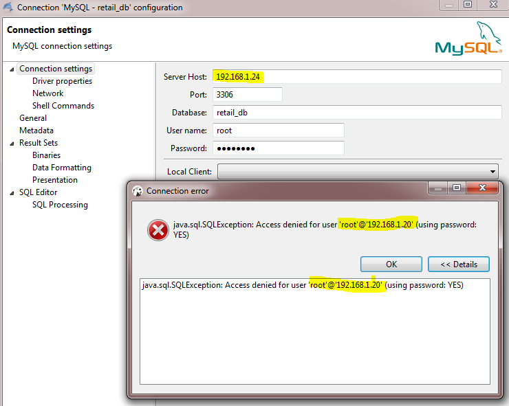
Task: Click the configuration window title text
Action: 100,8
